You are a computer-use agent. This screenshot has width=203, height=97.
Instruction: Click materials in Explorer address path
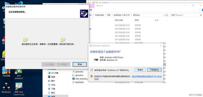click(x=100, y=15)
